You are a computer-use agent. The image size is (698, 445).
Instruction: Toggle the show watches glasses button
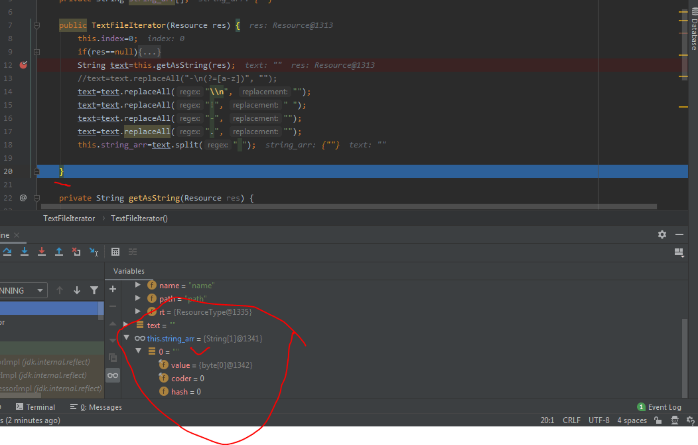coord(113,375)
